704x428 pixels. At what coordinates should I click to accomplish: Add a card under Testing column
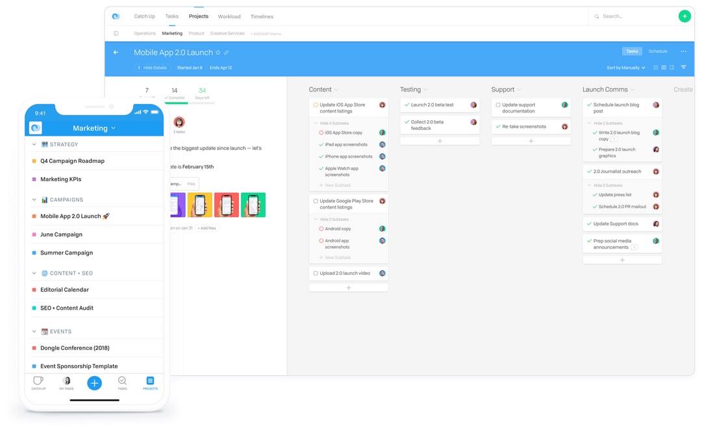point(440,141)
